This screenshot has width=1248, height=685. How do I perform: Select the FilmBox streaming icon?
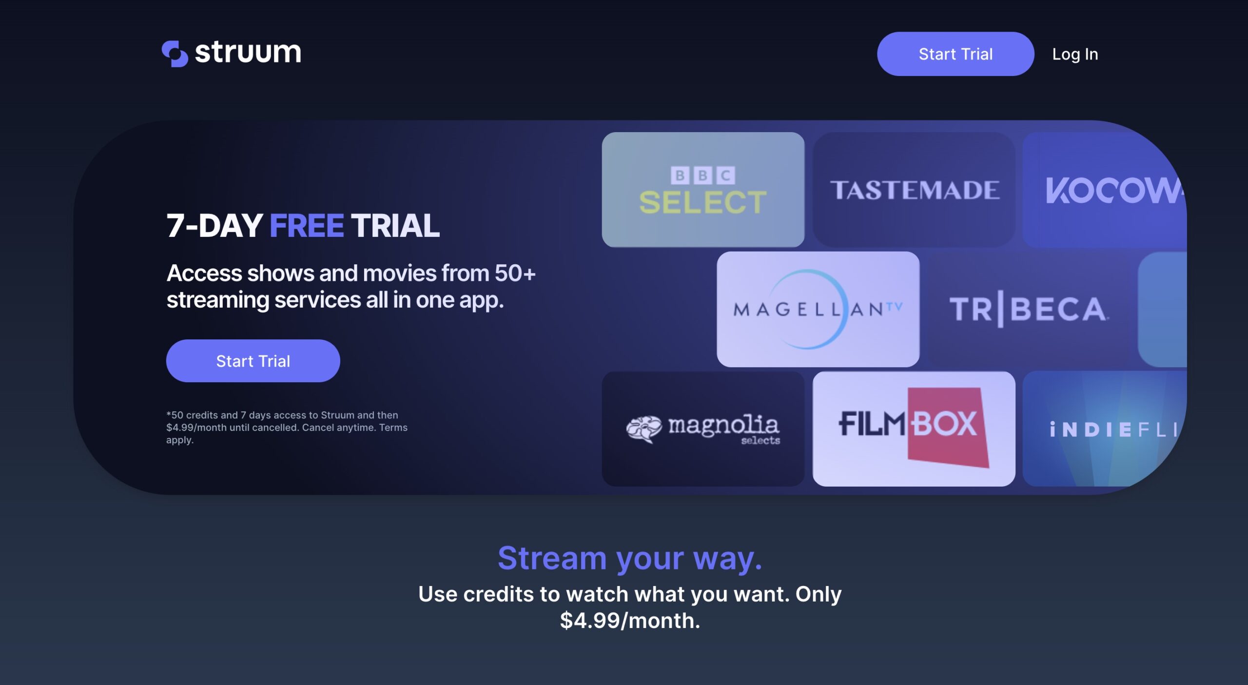click(x=913, y=429)
